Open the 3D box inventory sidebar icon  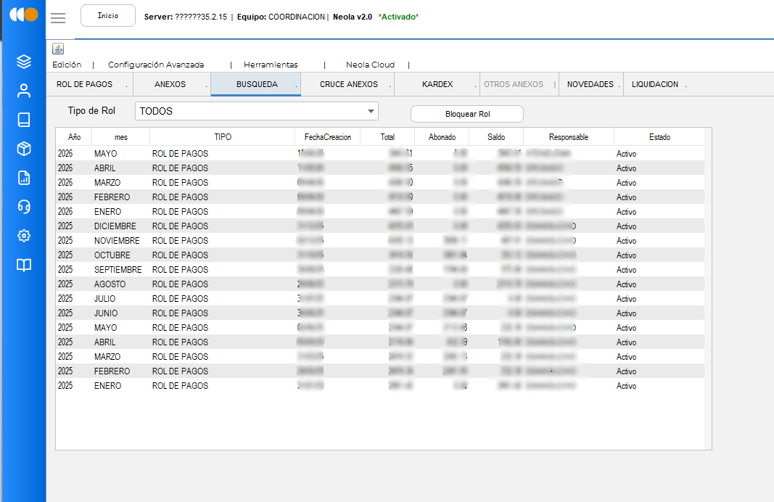pos(24,149)
